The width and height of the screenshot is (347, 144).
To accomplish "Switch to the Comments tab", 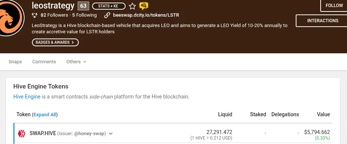I will click(x=44, y=62).
